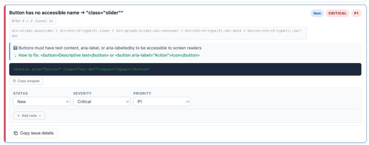Screen dimensions: 369x145
Task: Click the PRIORITY field label
Action: 142,93
